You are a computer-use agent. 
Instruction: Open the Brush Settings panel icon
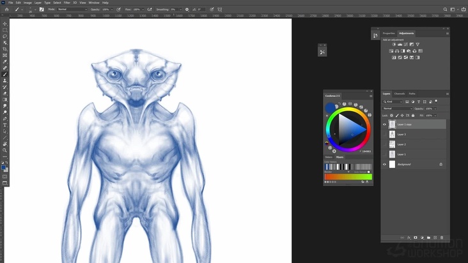click(42, 10)
